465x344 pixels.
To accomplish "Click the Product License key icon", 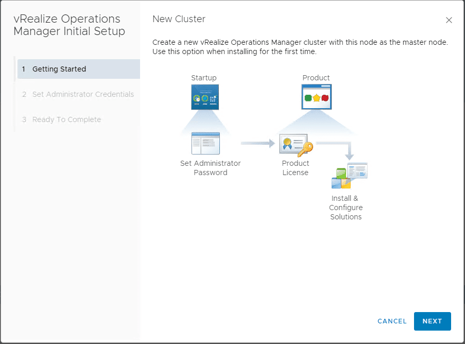I will [296, 145].
